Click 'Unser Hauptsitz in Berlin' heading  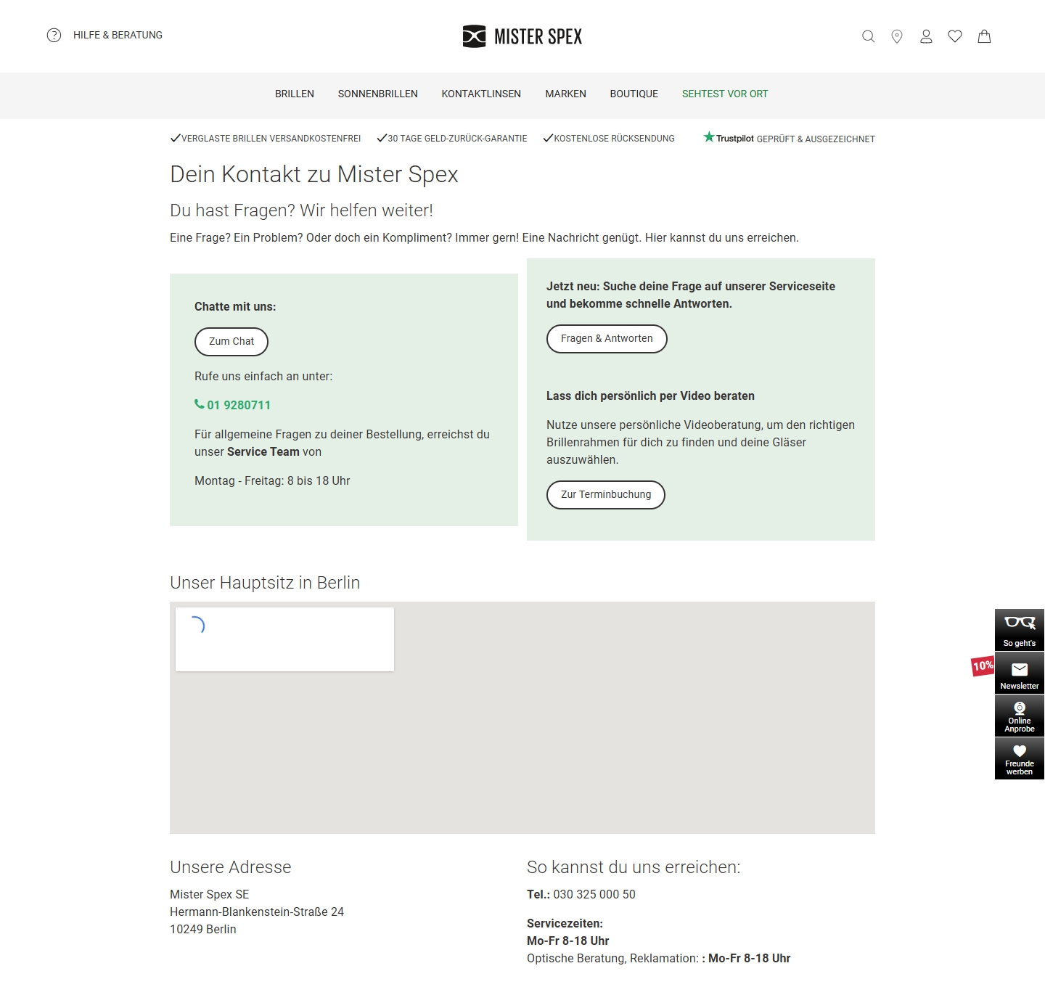tap(265, 583)
